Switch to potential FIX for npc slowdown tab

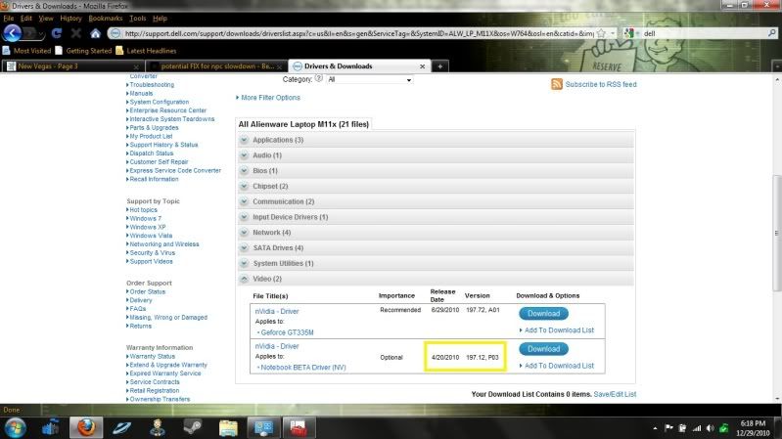216,66
